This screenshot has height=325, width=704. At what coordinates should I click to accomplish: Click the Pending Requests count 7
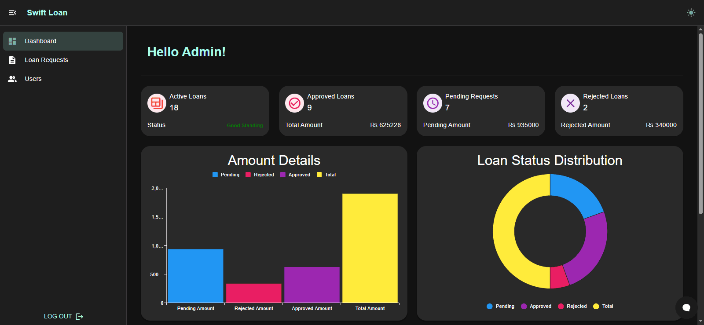tap(447, 108)
